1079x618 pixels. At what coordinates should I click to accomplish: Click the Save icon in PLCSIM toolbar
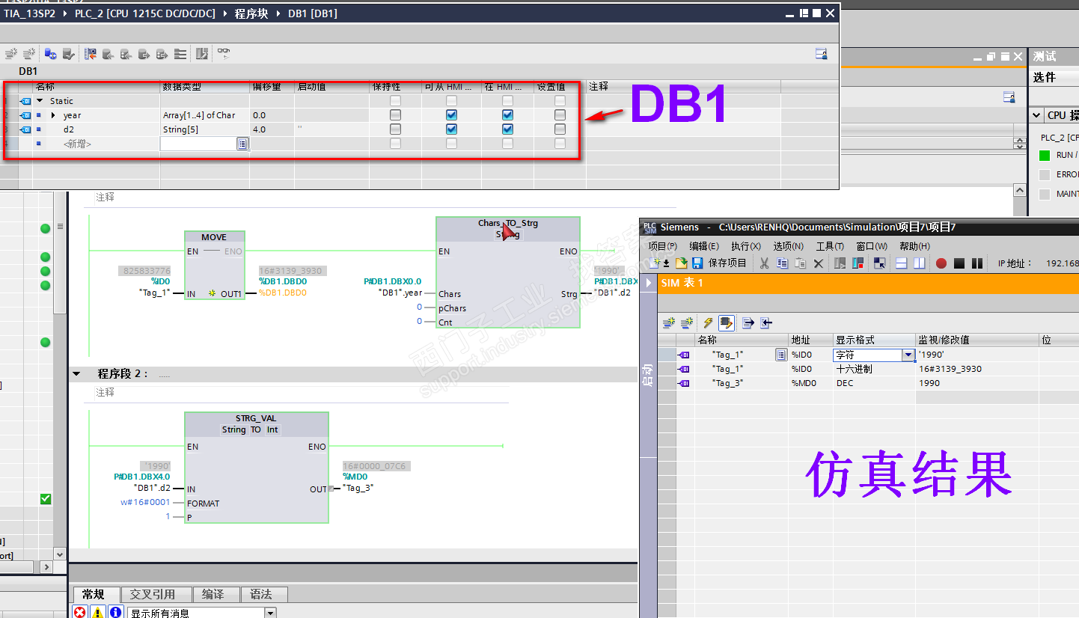pos(697,263)
